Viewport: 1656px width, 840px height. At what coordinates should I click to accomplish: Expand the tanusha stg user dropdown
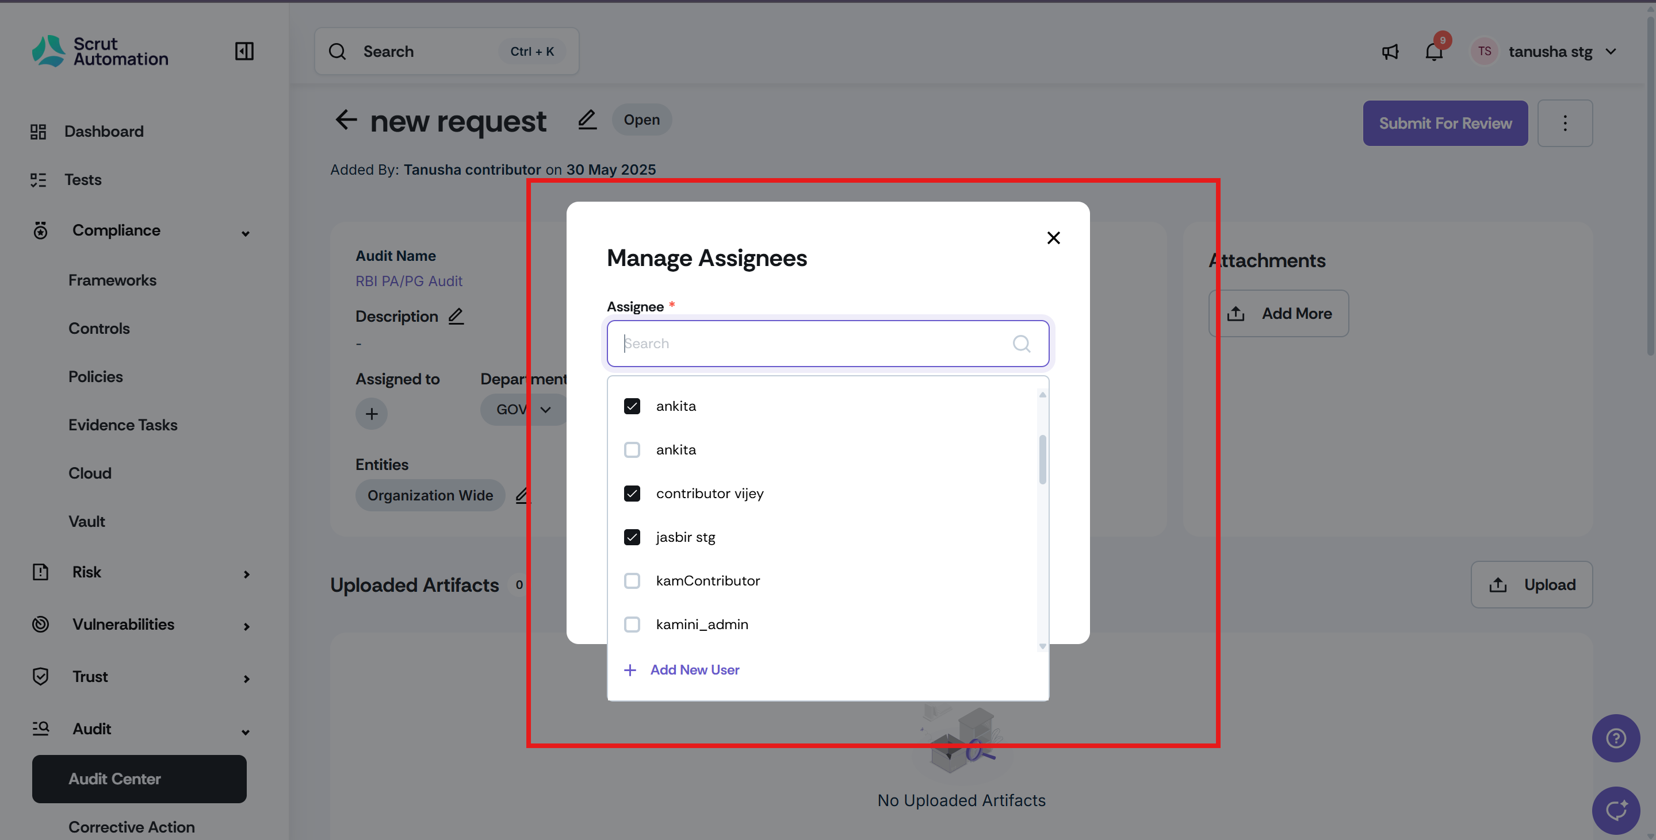click(x=1611, y=51)
